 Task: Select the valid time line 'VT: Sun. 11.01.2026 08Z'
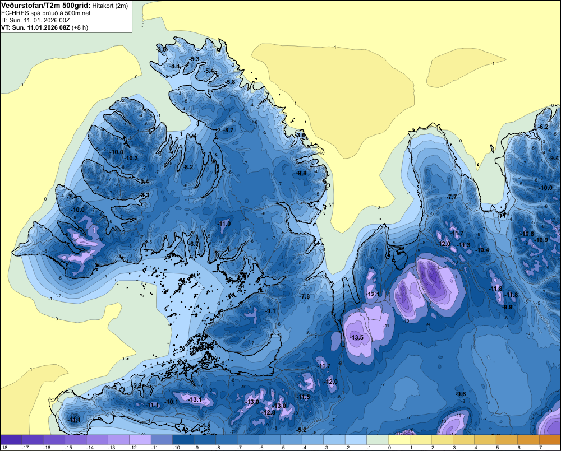36,27
